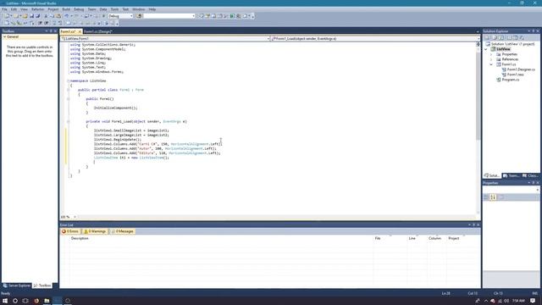Viewport: 542px width, 305px height.
Task: Toggle the 0 Messages filter button
Action: 122,231
